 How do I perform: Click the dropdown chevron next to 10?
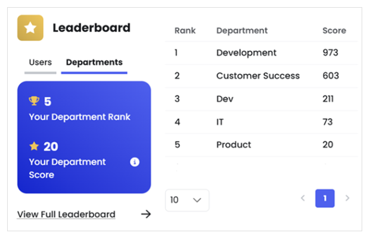(197, 200)
